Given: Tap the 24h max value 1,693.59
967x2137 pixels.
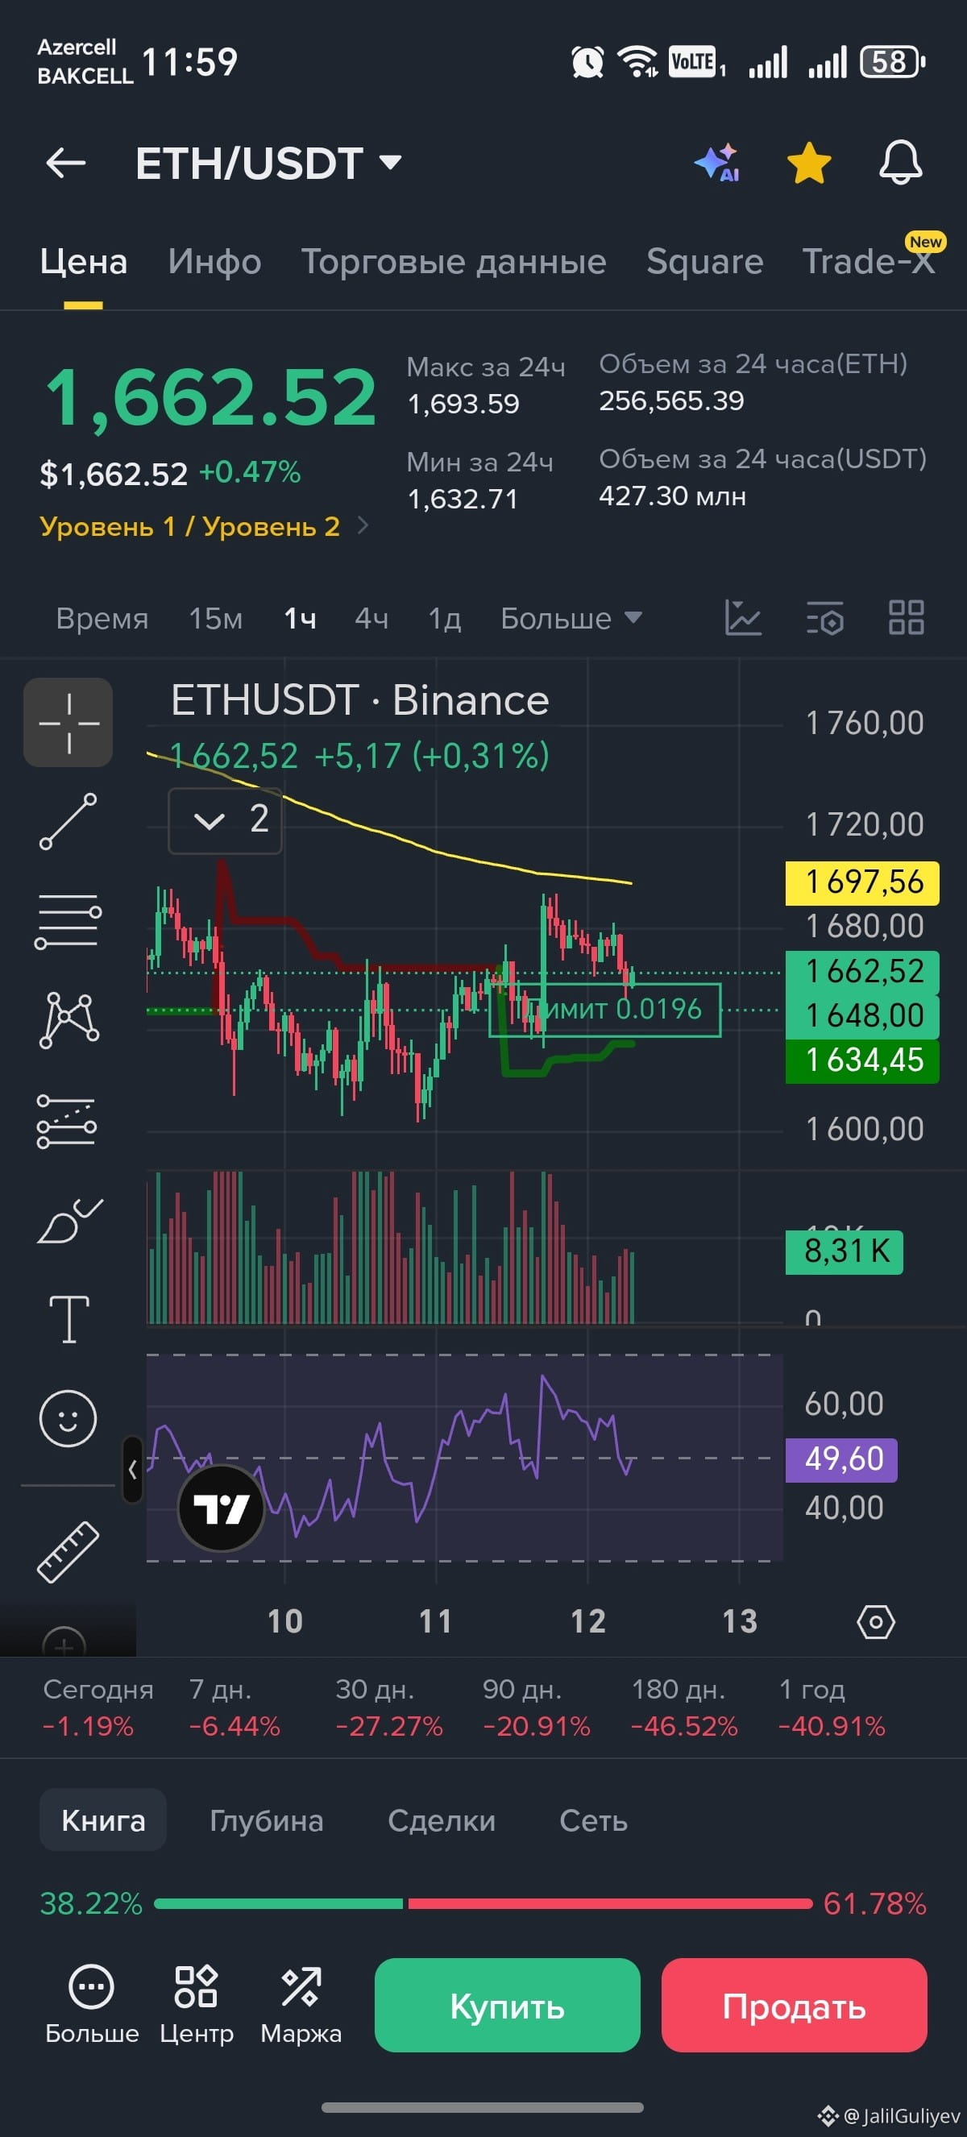Looking at the screenshot, I should (x=463, y=404).
